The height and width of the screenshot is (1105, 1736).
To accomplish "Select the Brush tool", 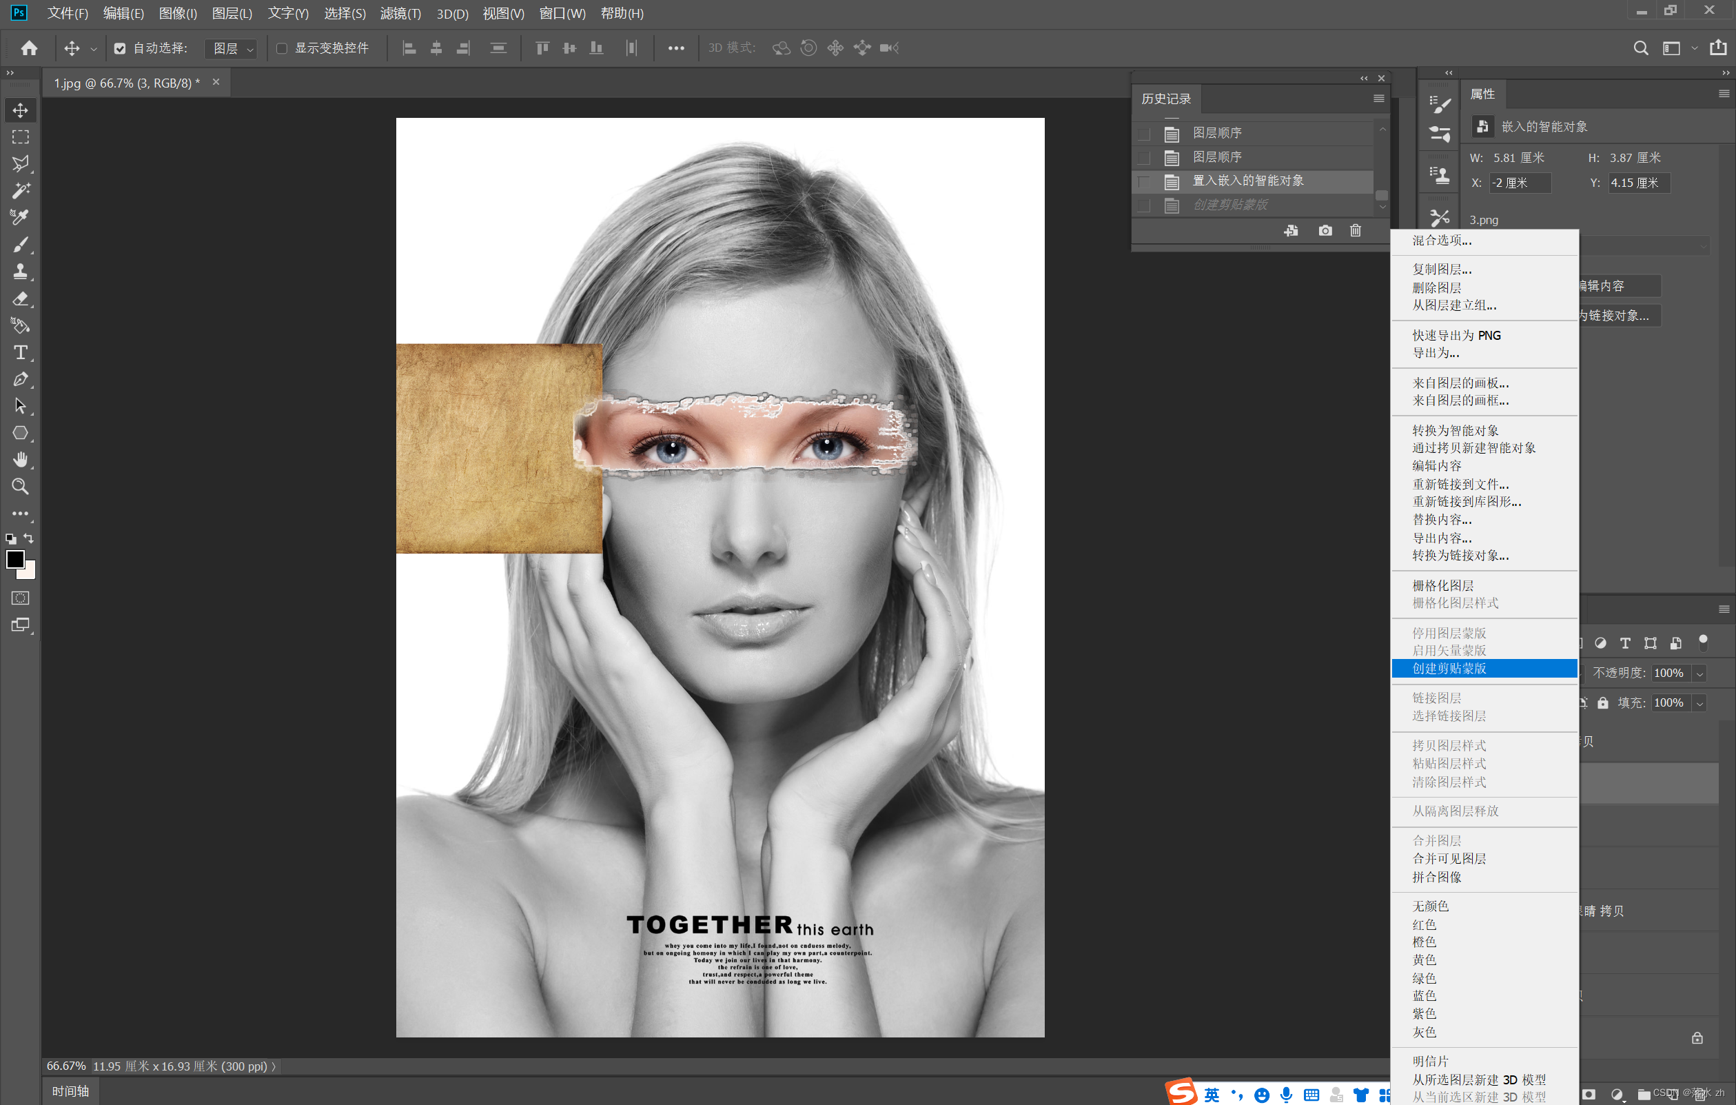I will coord(20,245).
